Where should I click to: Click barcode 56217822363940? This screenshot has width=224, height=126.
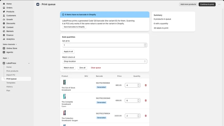click(103, 98)
